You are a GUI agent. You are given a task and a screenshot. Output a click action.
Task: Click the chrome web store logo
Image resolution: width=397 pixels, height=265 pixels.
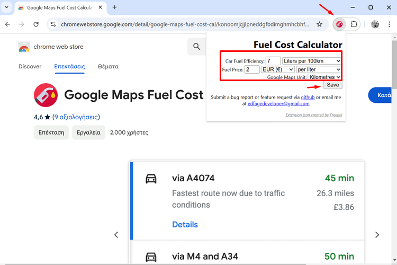tap(24, 47)
